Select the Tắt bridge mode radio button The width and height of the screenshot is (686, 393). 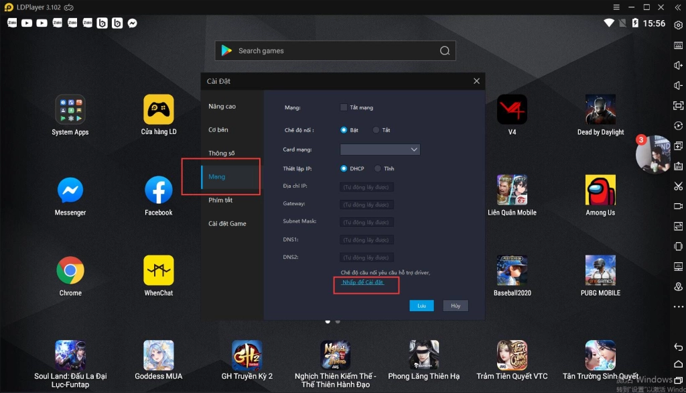click(376, 130)
